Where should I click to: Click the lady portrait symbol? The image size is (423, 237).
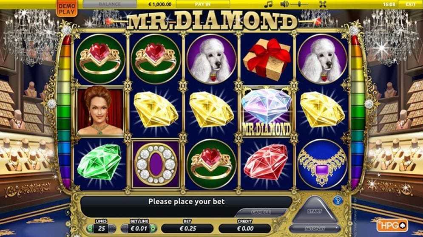pos(100,110)
